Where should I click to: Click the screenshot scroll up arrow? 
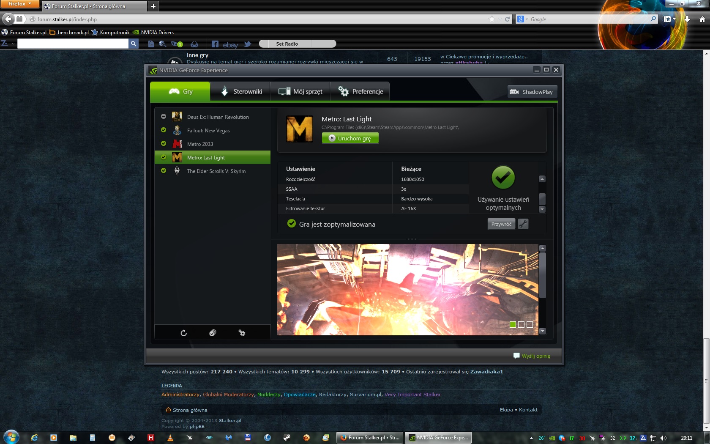tap(543, 248)
